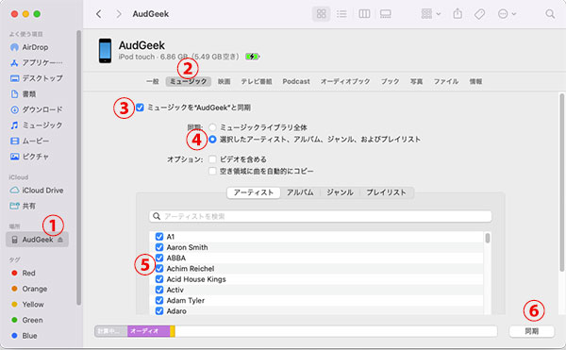Viewport: 566px width, 350px height.
Task: Switch to column view
Action: point(364,14)
